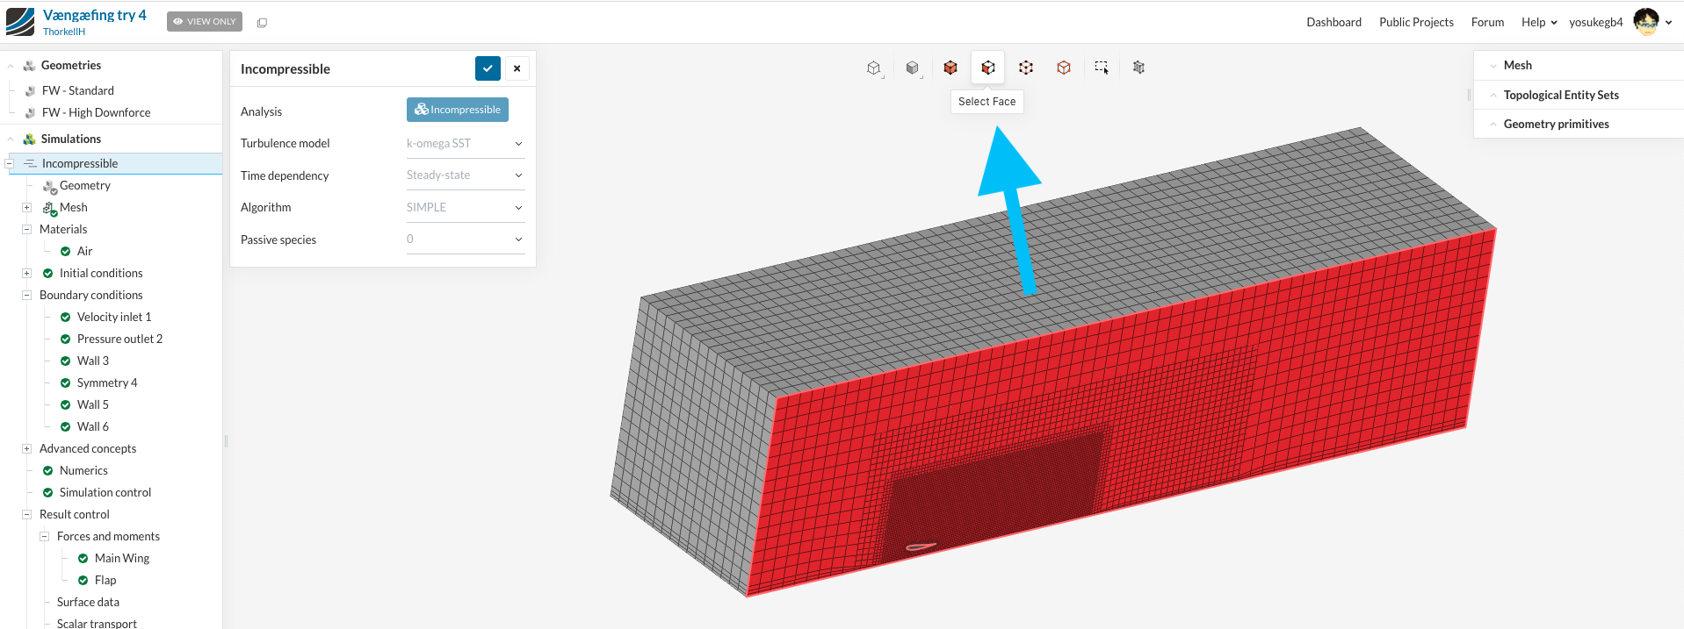This screenshot has height=629, width=1684.
Task: Click the SimScale logo icon
Action: [20, 22]
